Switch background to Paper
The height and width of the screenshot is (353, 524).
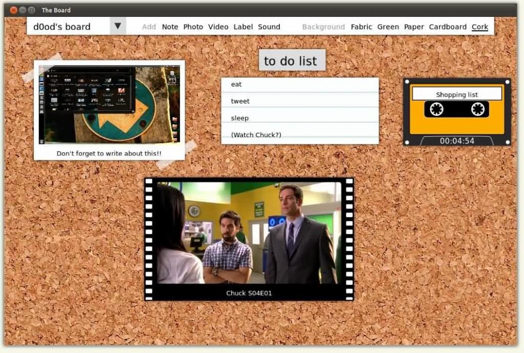coord(413,27)
